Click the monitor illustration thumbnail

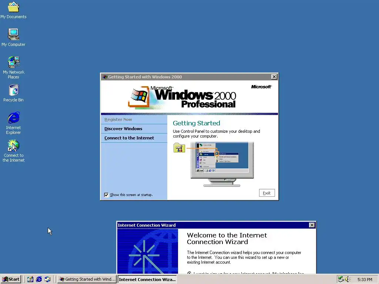click(x=222, y=164)
